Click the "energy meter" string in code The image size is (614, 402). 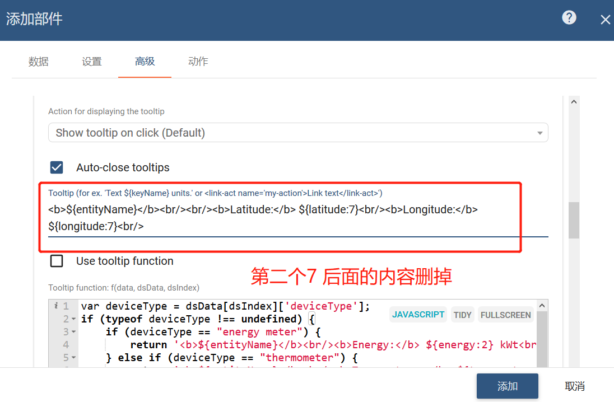click(x=259, y=332)
